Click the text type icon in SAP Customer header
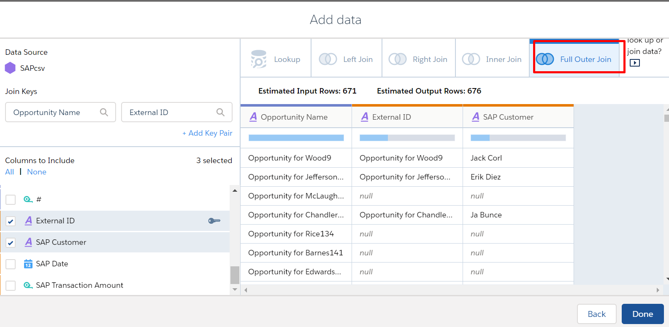669x327 pixels. (476, 117)
